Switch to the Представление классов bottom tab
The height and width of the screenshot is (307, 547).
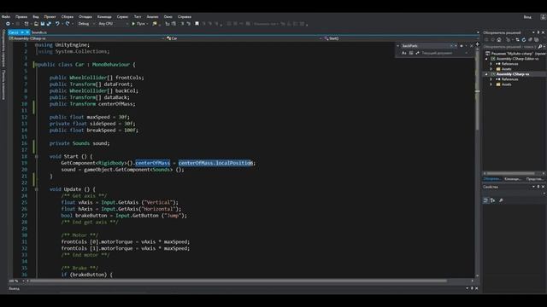tap(535, 179)
